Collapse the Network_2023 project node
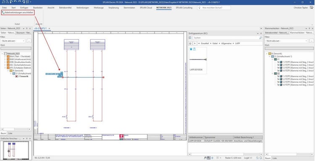Viewport: 315px width, 161px height. click(3, 54)
